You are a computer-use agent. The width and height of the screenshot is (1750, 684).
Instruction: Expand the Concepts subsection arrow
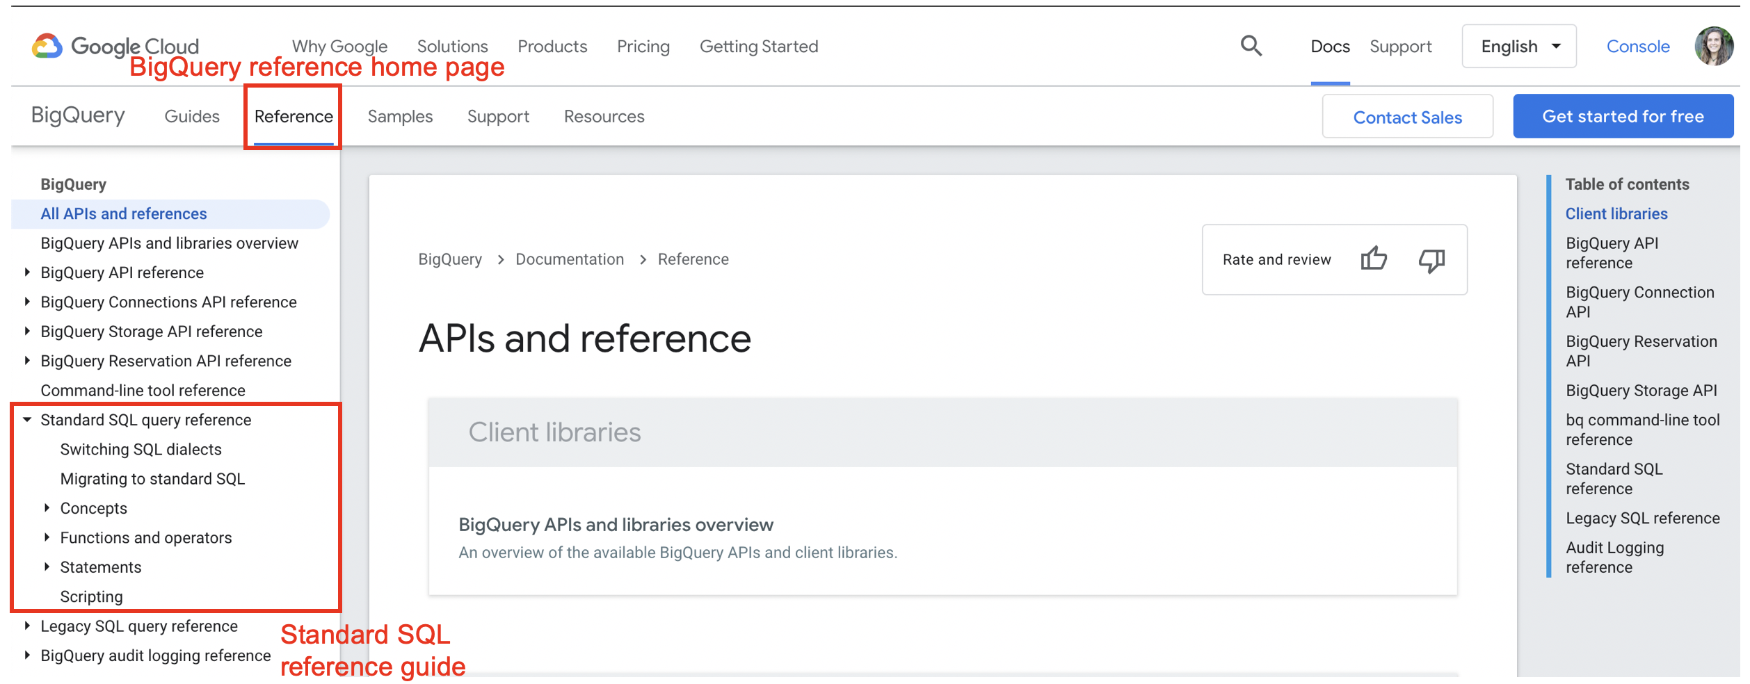(47, 508)
